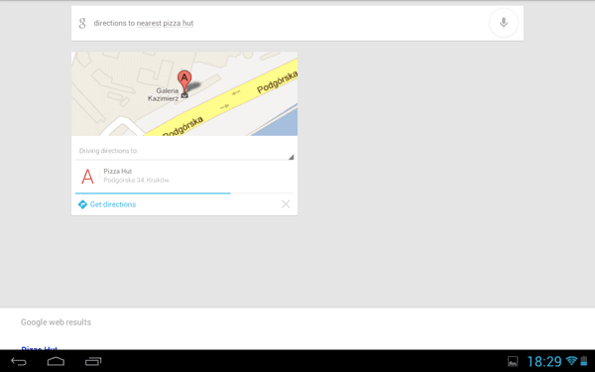Click the Get directions link
Viewport: 595px width, 372px height.
(x=113, y=204)
